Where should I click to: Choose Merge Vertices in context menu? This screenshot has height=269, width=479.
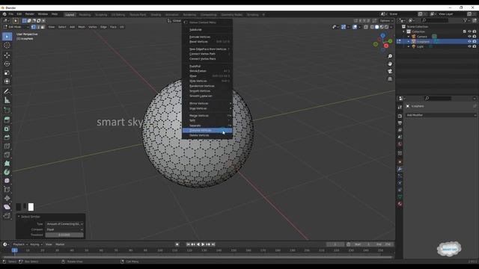click(x=207, y=116)
